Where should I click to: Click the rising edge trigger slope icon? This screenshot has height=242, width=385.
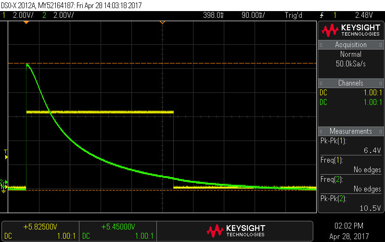321,15
